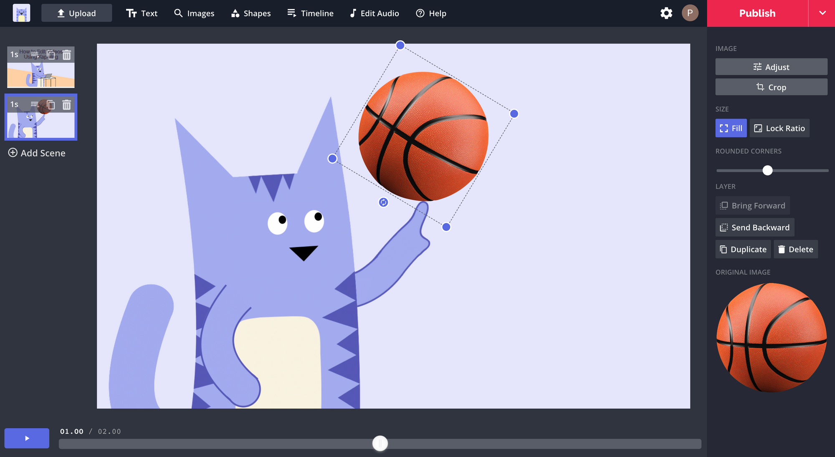Click the Crop button

click(771, 87)
